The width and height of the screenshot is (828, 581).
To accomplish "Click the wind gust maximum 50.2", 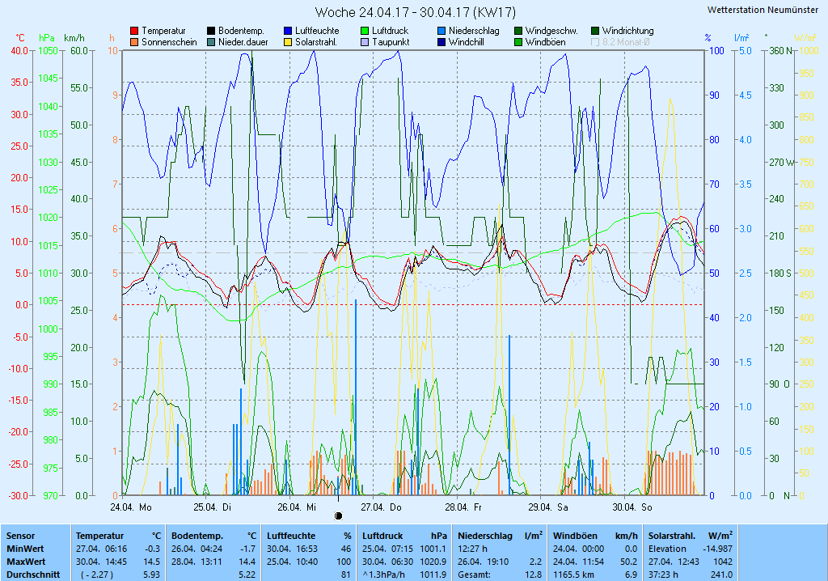I will pos(628,562).
